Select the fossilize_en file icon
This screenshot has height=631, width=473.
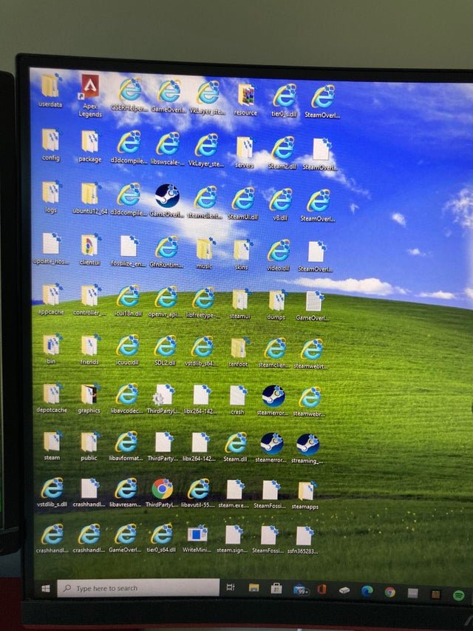[129, 246]
